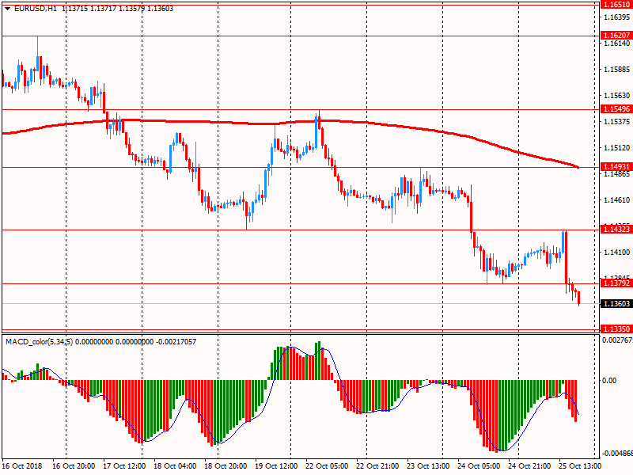Image resolution: width=633 pixels, height=475 pixels.
Task: Click the 1.15496 price level label
Action: [x=616, y=109]
